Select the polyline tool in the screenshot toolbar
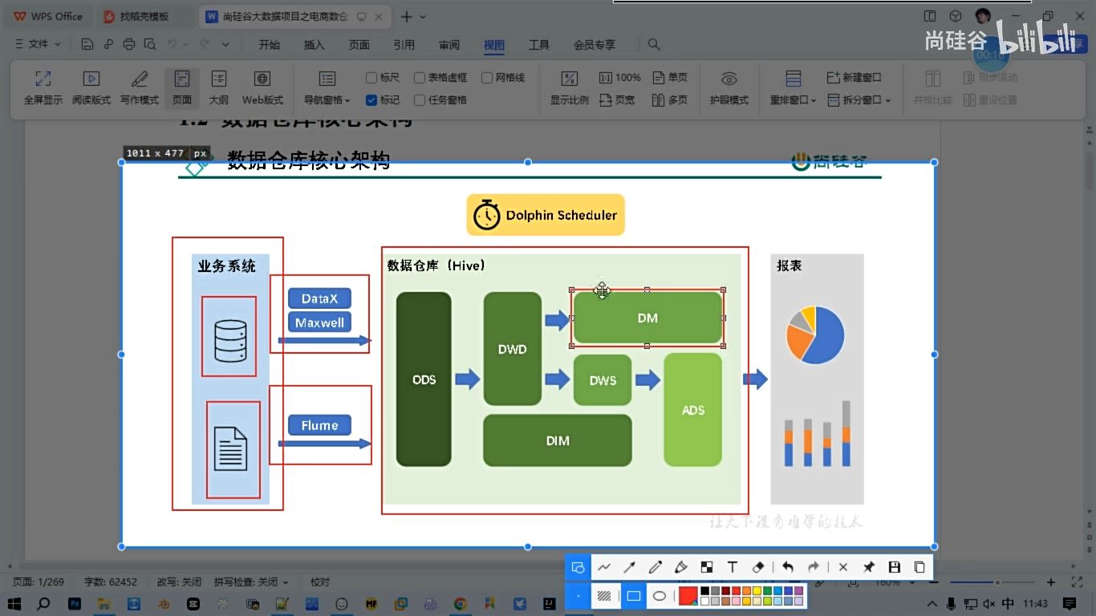 (604, 567)
